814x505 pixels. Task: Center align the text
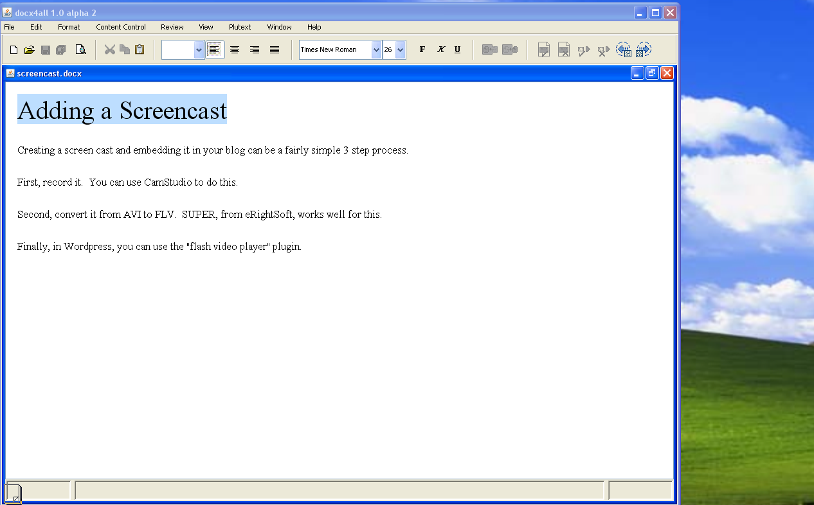click(235, 49)
